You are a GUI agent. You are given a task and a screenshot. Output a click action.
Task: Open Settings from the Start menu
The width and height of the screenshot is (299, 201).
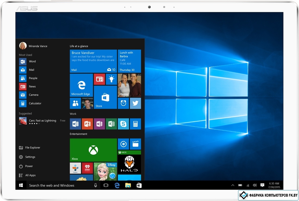27,157
